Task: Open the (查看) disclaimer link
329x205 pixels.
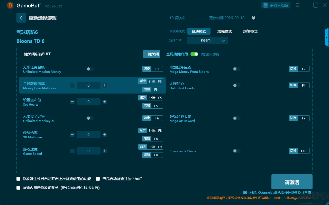Action: (x=308, y=192)
